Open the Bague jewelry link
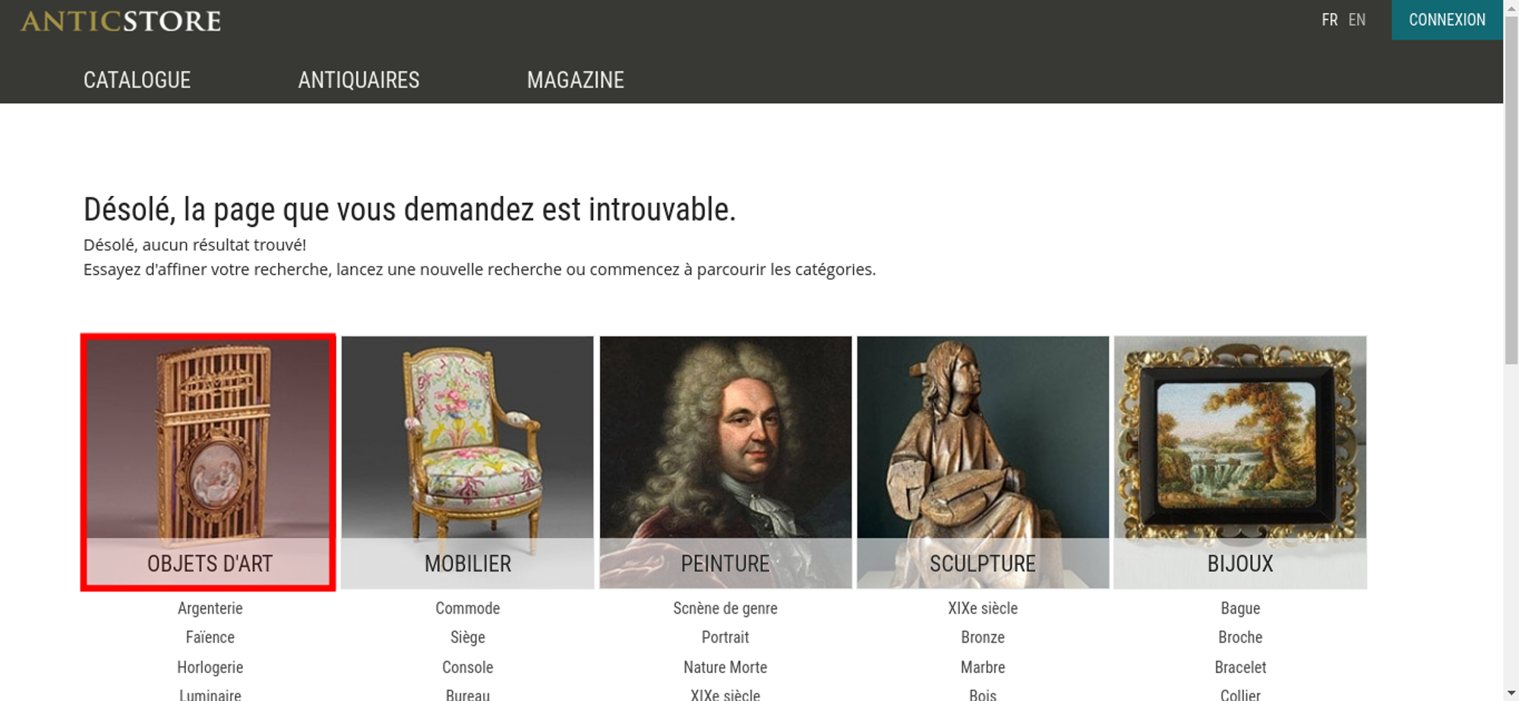 [1240, 608]
